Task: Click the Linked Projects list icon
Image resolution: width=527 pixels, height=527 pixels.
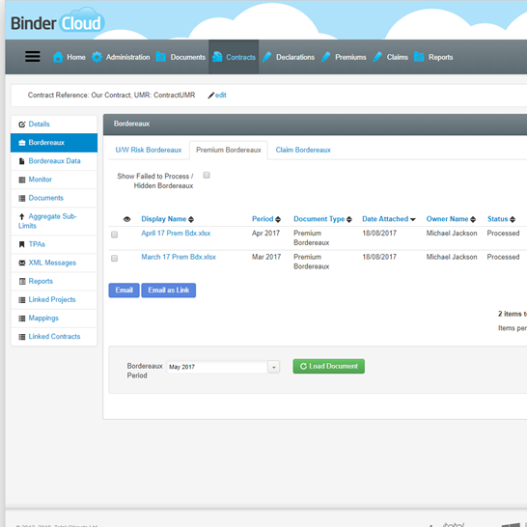Action: coord(22,300)
